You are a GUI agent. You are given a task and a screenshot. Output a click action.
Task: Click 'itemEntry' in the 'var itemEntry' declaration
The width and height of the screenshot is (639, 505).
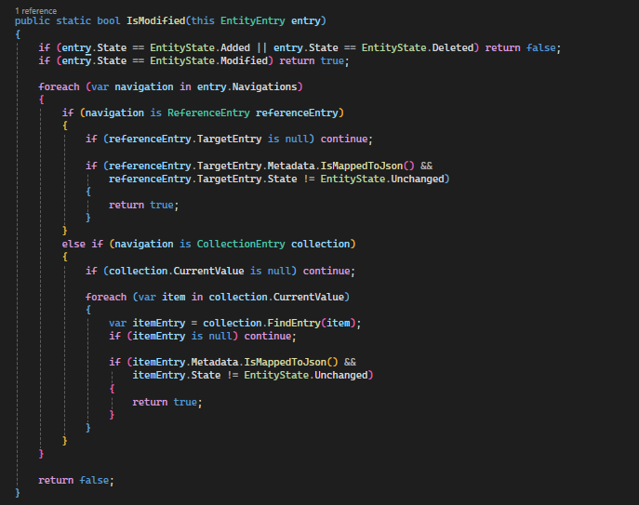click(x=158, y=324)
